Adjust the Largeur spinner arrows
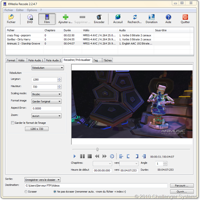 coord(59,80)
